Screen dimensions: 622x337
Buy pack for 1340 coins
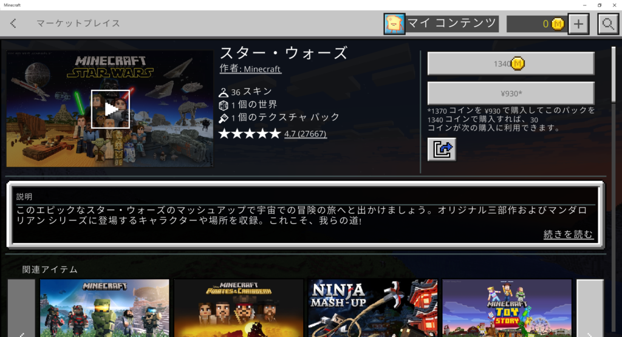(510, 63)
